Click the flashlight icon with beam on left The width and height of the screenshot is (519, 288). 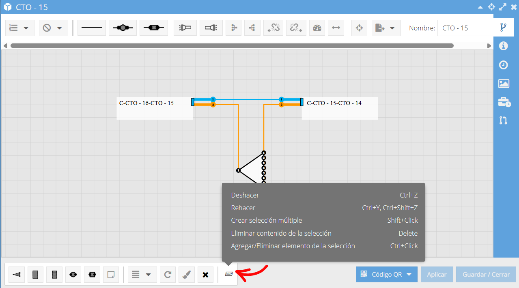coord(185,28)
